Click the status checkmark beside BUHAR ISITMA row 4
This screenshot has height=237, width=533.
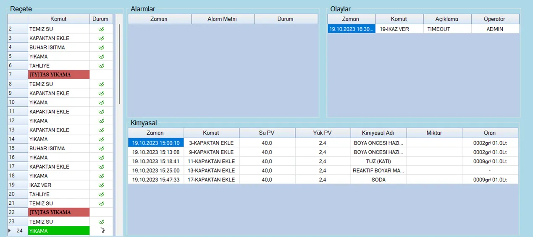[101, 47]
